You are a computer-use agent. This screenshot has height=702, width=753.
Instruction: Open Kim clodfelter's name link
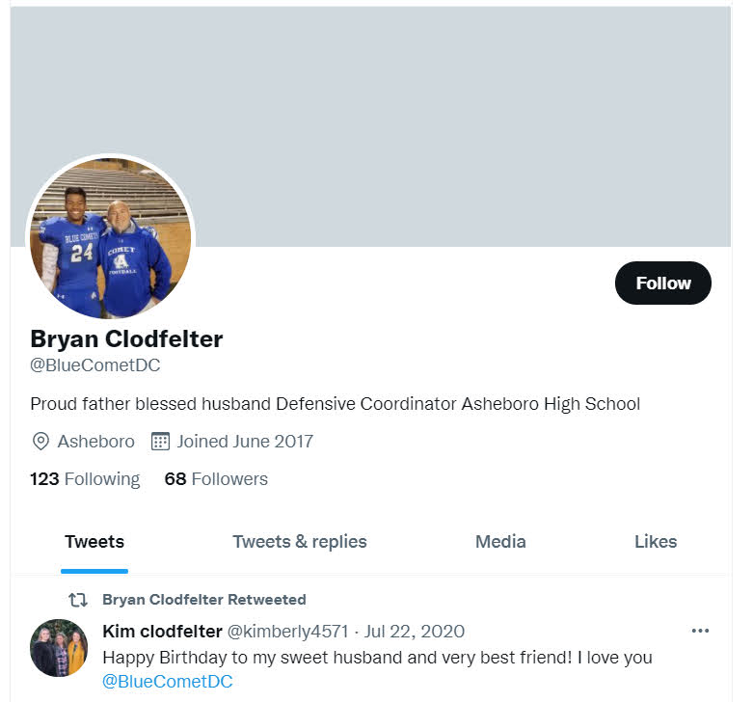click(162, 631)
